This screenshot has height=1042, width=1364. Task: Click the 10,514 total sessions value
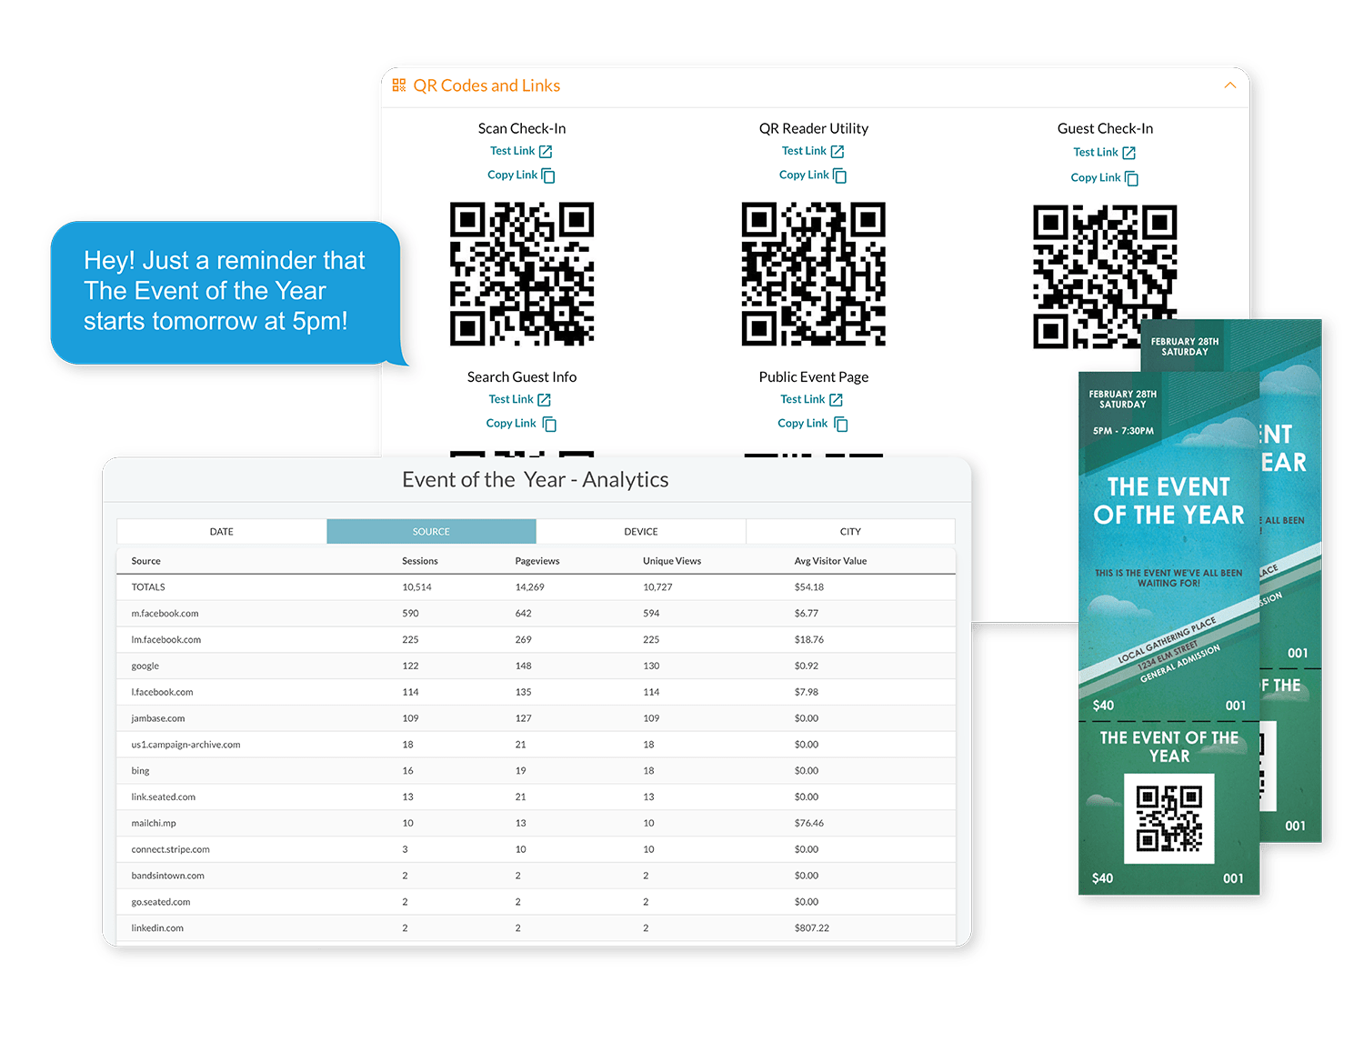point(417,587)
